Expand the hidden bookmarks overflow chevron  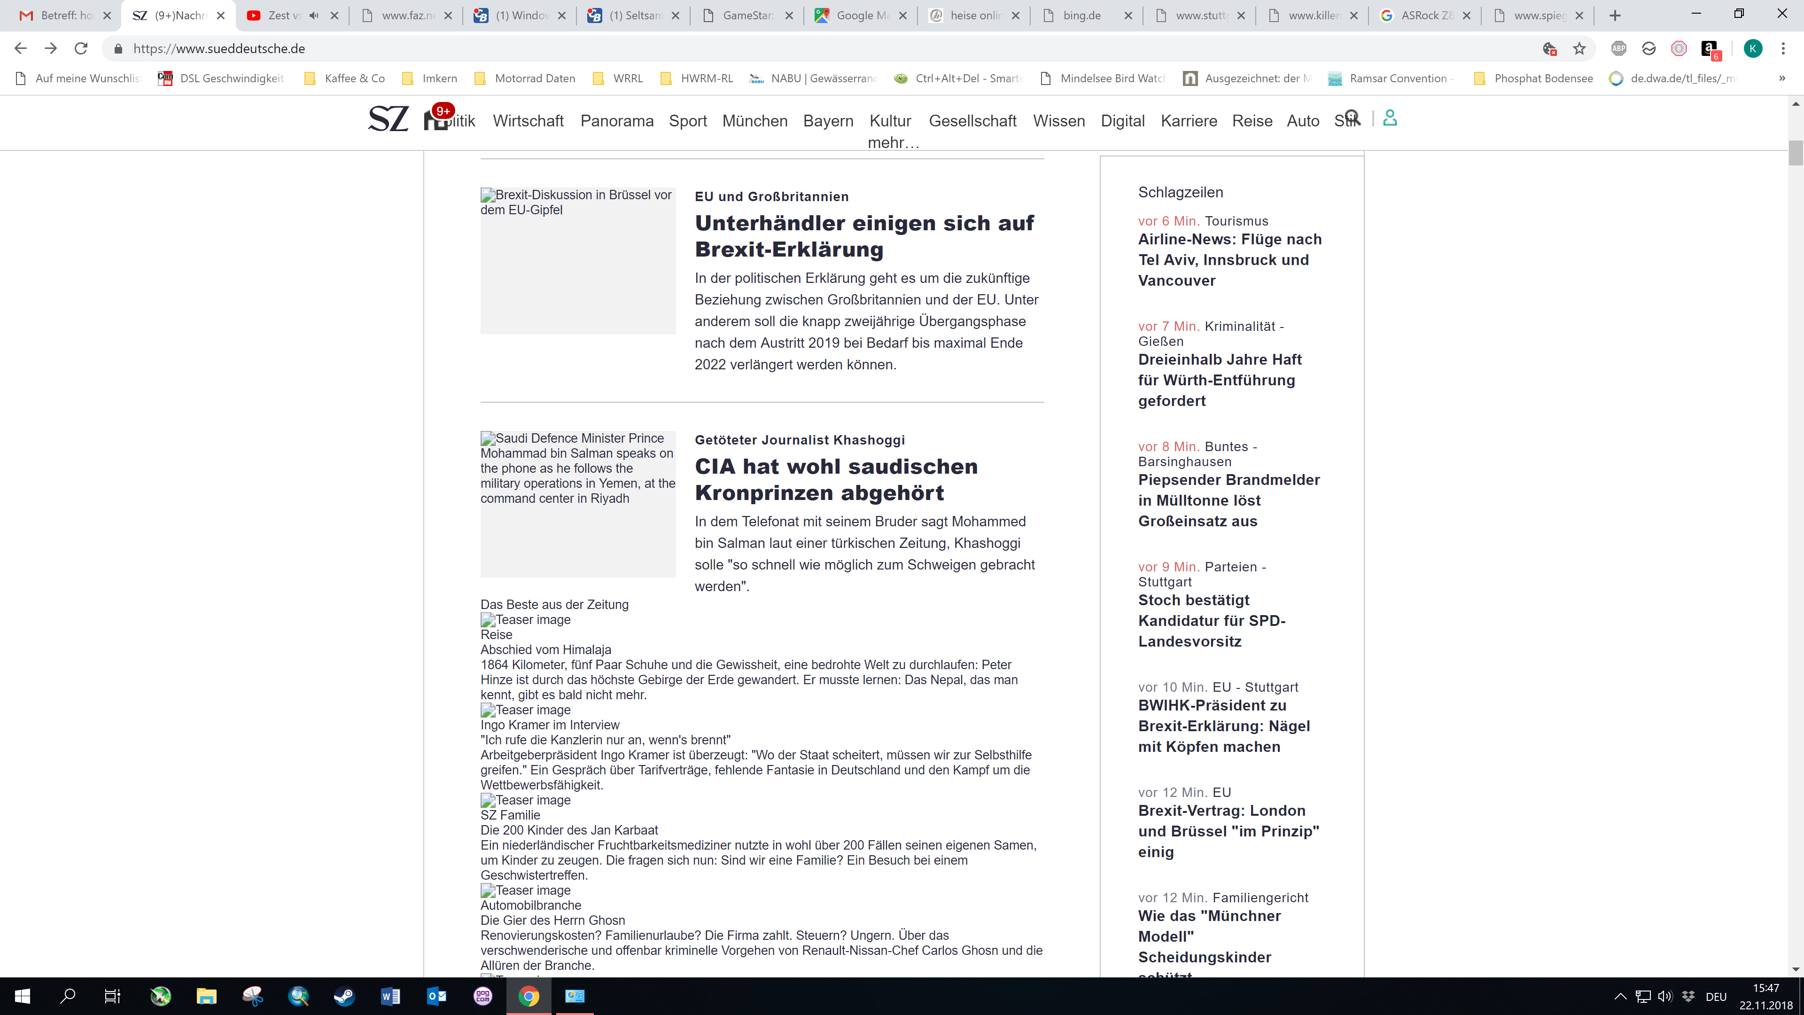1781,78
